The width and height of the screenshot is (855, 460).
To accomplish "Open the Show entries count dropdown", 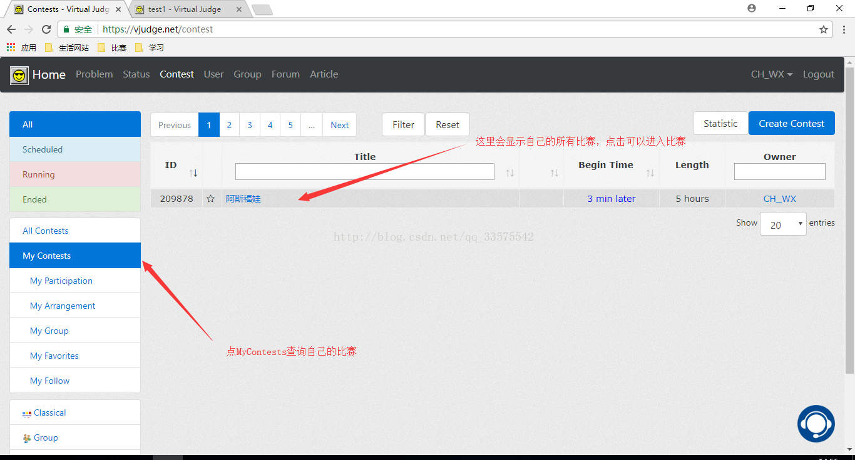I will click(x=783, y=224).
